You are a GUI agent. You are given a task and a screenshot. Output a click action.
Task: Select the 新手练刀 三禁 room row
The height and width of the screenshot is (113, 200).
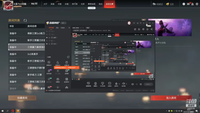tap(26, 75)
